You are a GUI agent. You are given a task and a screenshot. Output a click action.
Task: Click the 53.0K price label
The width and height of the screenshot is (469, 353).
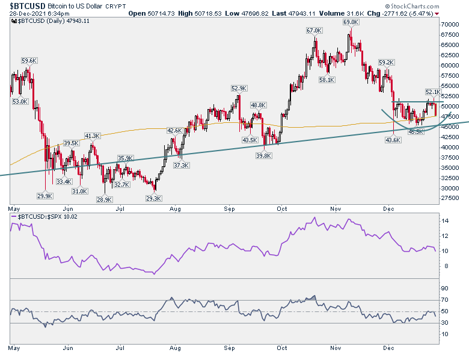tap(20, 102)
